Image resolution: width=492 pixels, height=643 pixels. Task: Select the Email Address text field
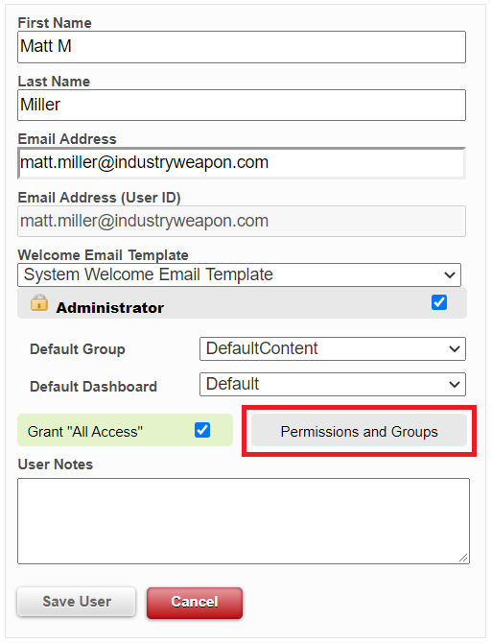coord(242,163)
